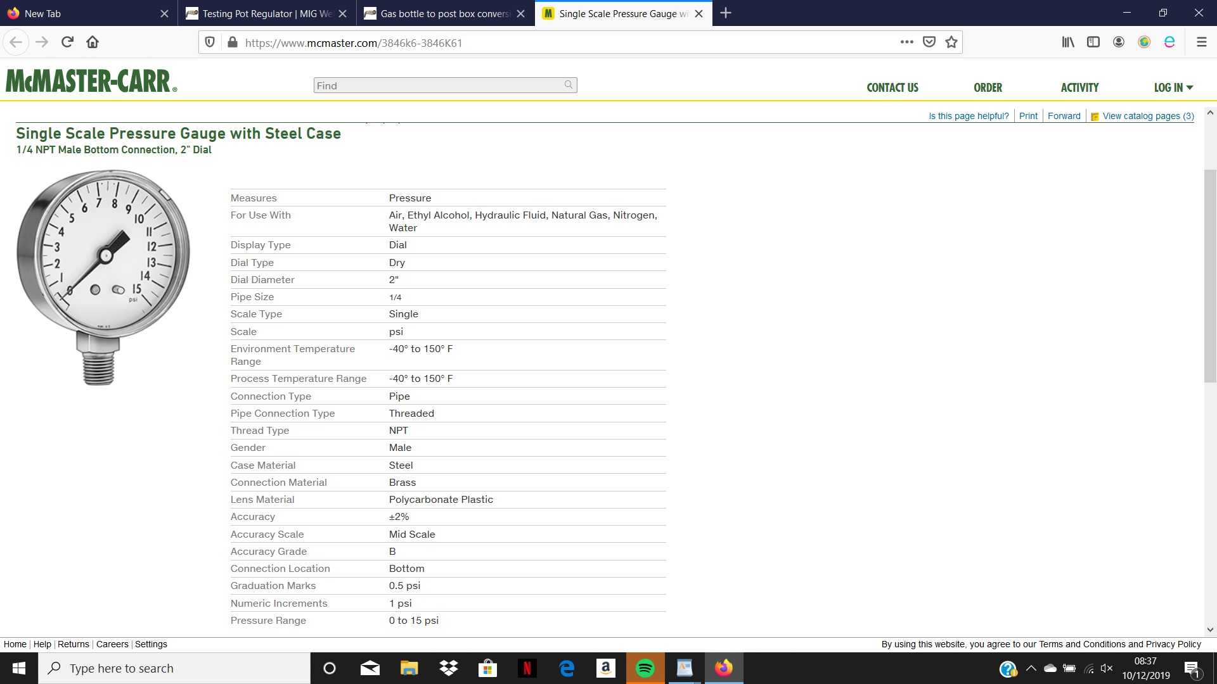1217x684 pixels.
Task: Open a new browser tab with plus
Action: click(726, 13)
